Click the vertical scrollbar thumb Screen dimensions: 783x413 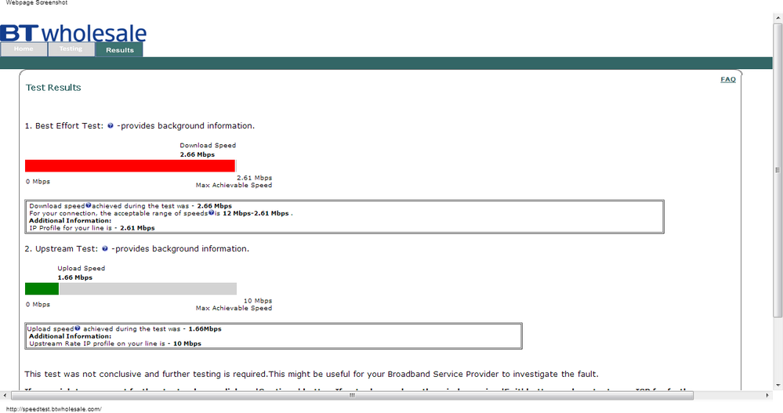[x=778, y=170]
